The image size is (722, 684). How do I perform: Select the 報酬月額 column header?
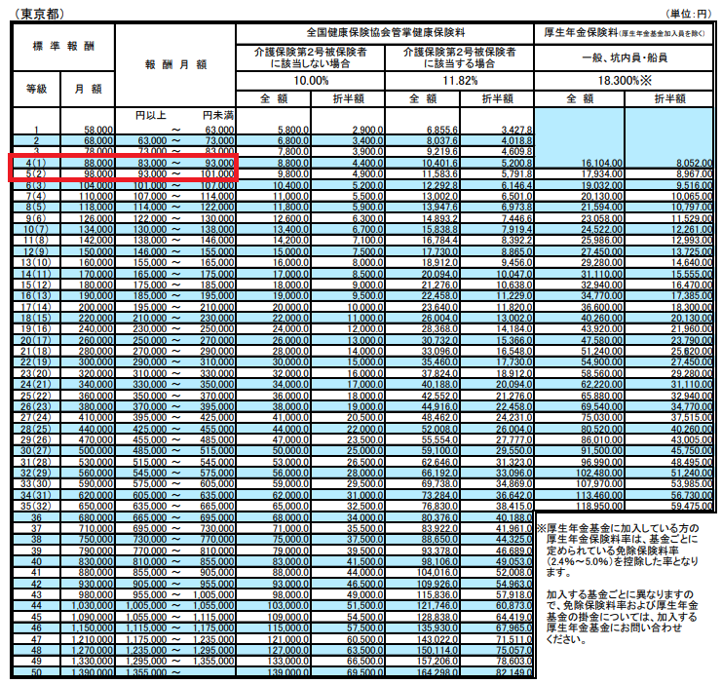click(176, 63)
